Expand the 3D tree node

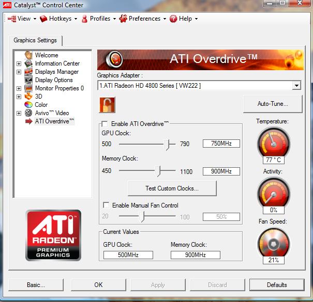pyautogui.click(x=19, y=97)
